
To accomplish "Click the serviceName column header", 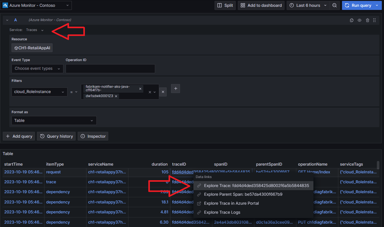I will coord(101,164).
